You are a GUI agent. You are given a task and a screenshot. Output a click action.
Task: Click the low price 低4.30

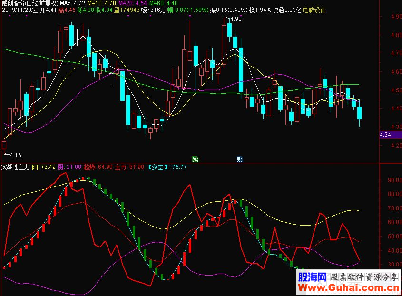(x=85, y=10)
